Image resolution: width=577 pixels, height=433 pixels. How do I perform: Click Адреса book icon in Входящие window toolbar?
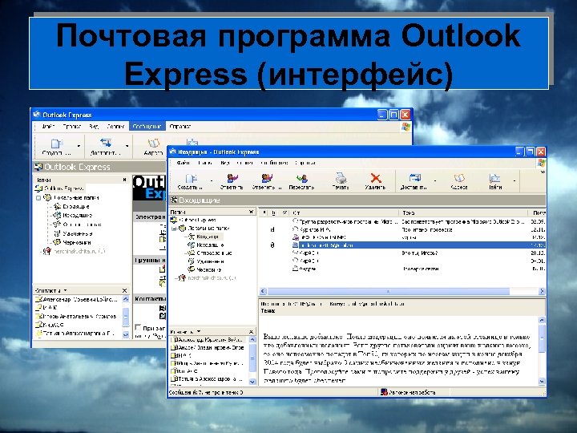[459, 178]
